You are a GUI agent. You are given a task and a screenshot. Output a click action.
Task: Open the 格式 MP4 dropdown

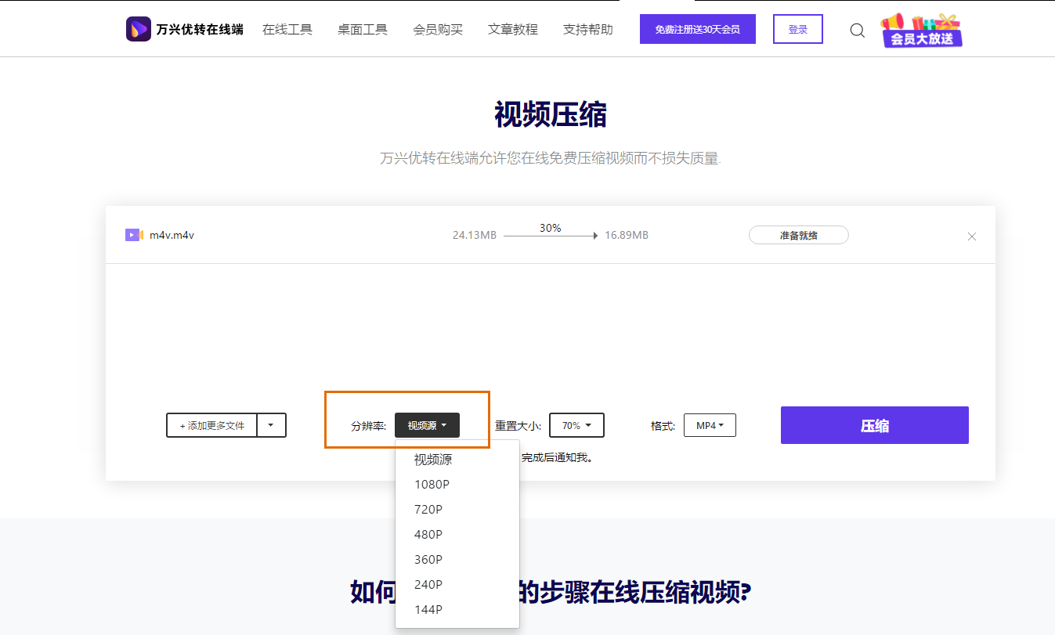710,425
